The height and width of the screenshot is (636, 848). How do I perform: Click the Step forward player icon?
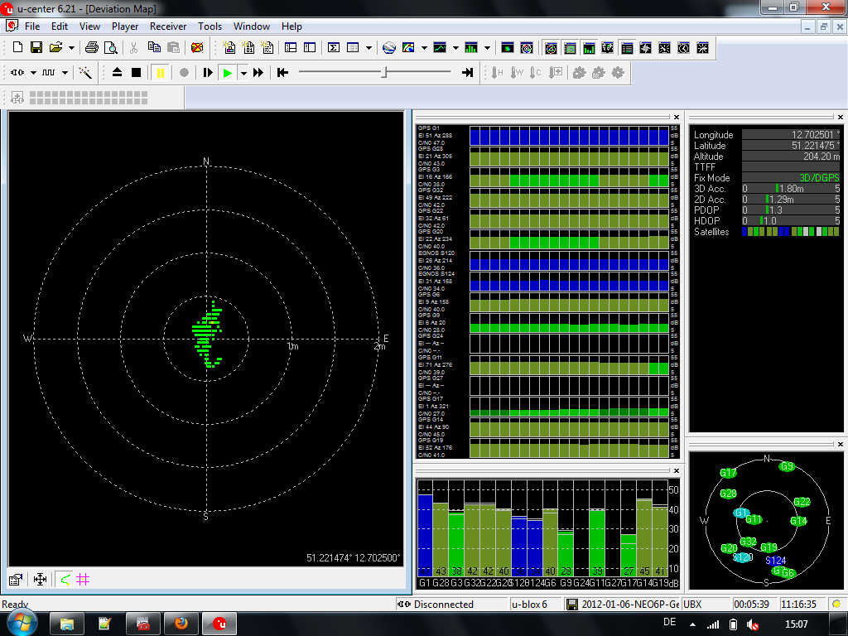pos(208,73)
